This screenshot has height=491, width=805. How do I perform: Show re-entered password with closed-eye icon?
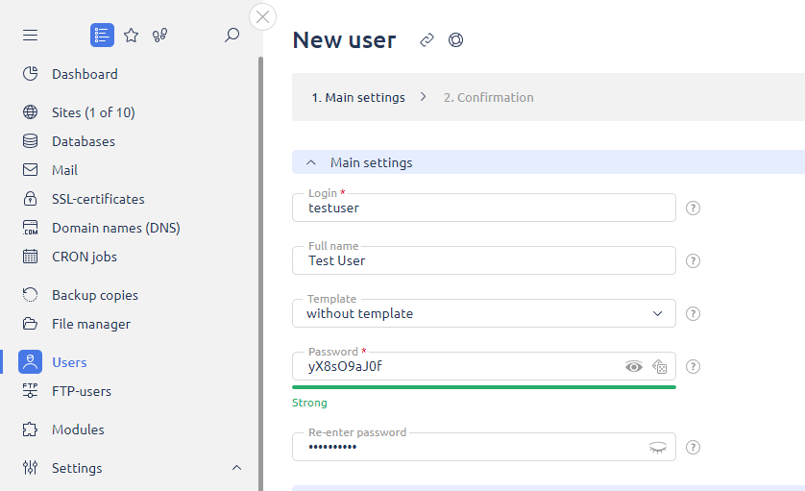657,447
